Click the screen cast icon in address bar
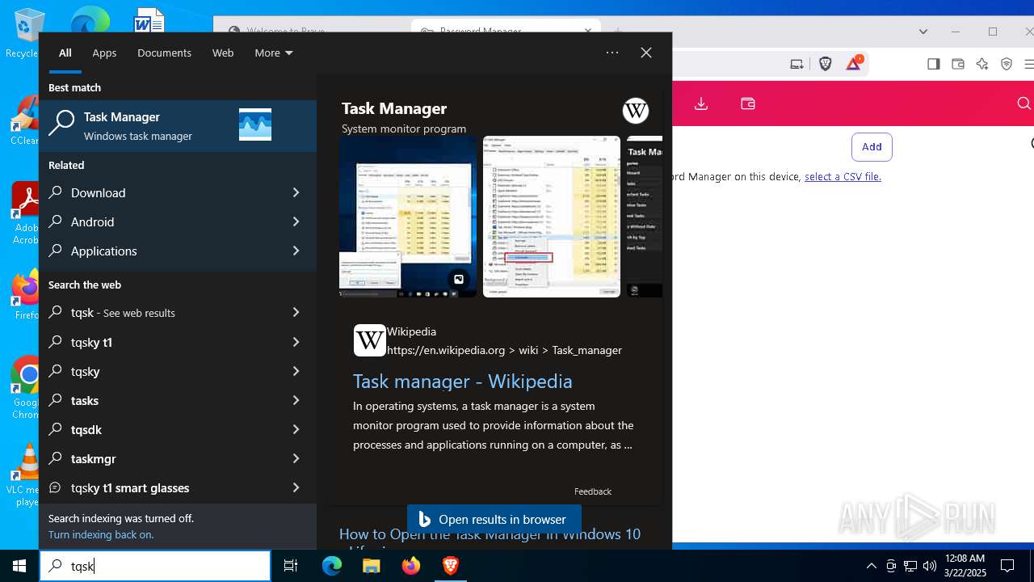 [797, 64]
